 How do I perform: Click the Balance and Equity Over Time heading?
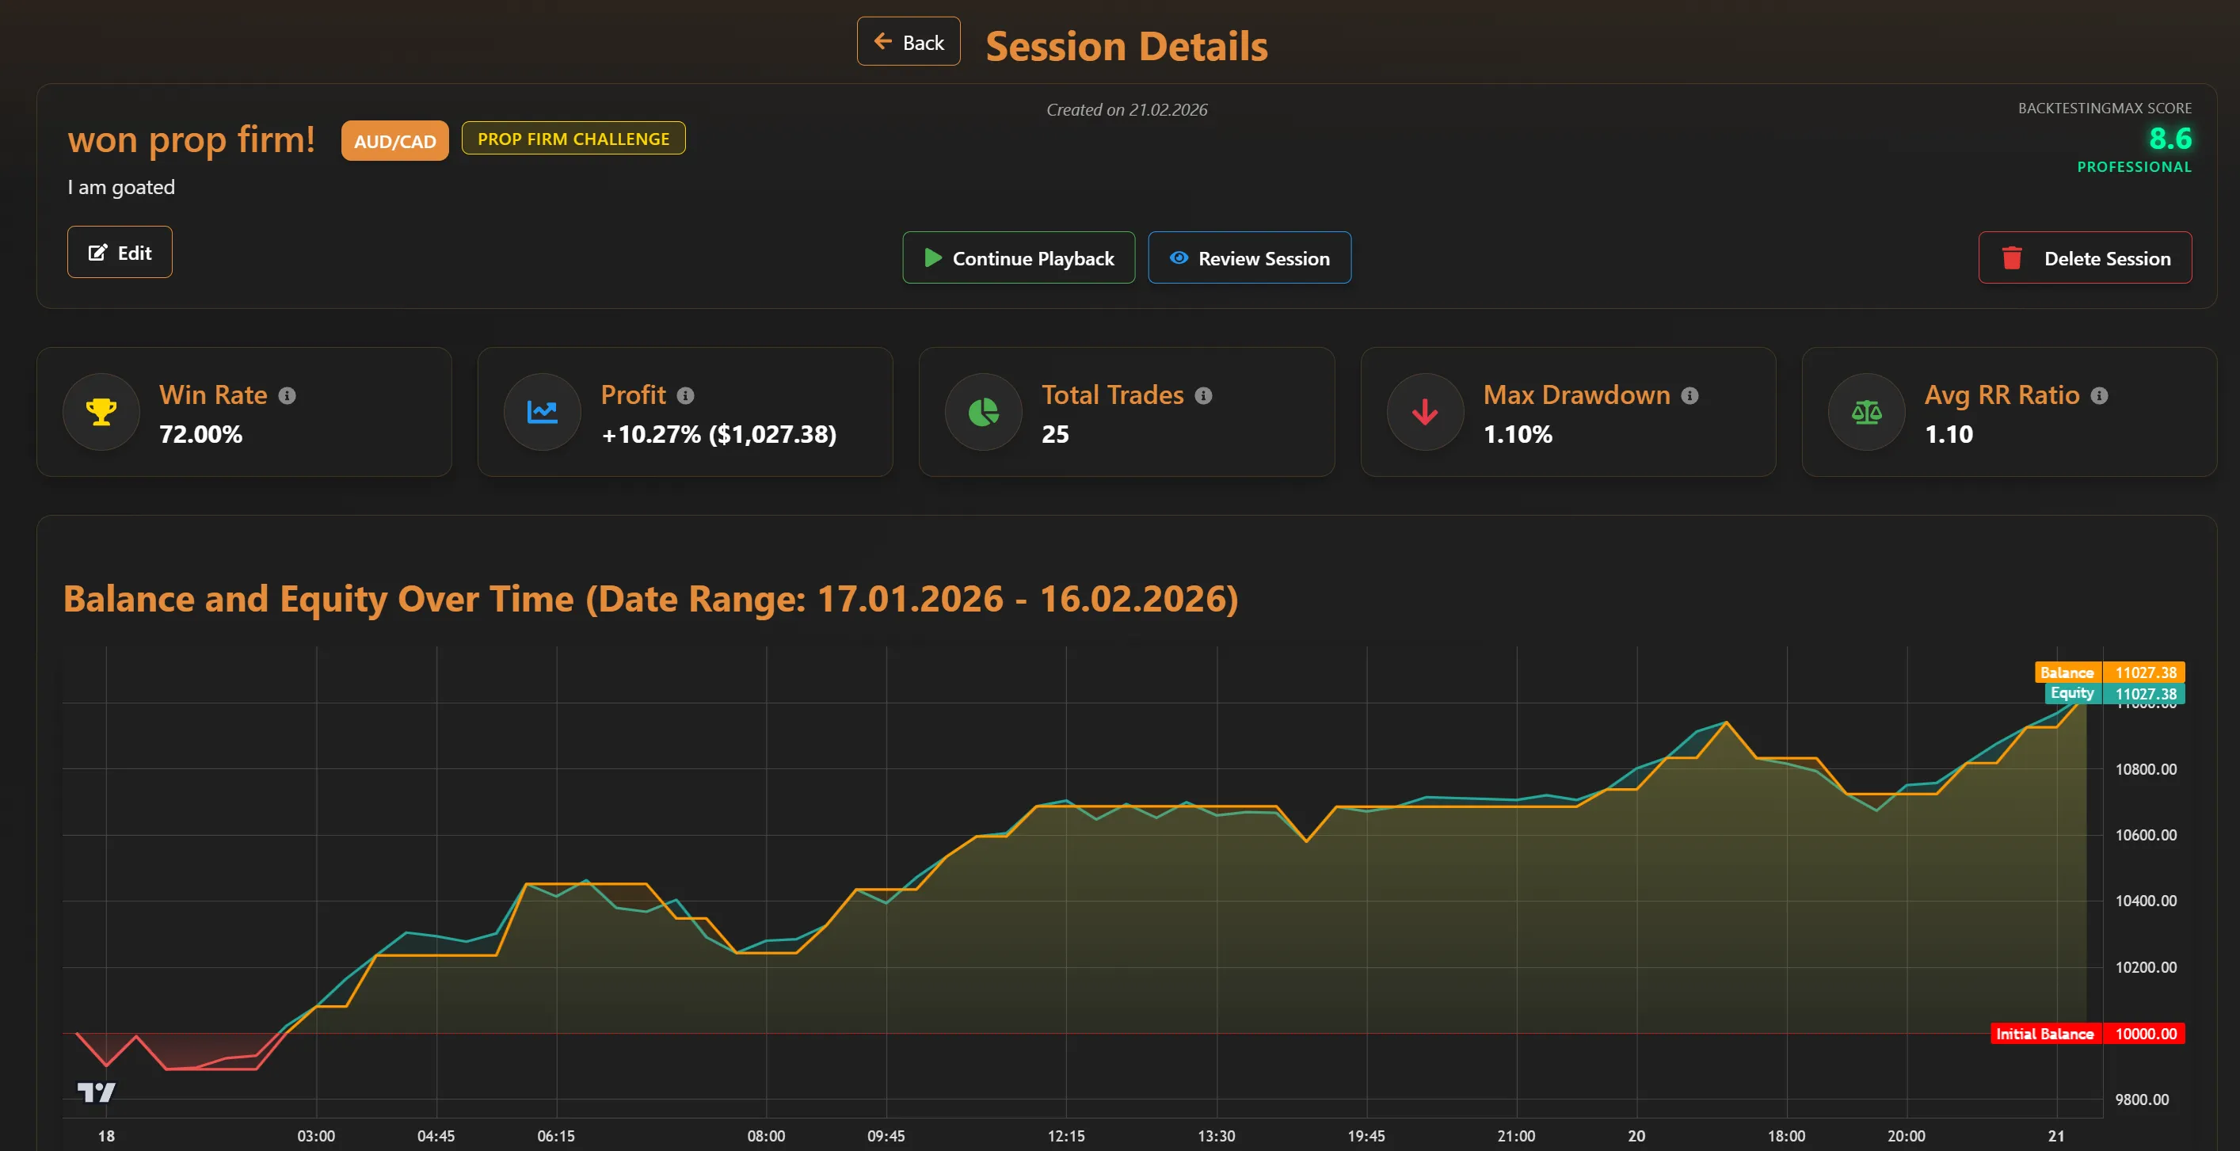pyautogui.click(x=650, y=599)
